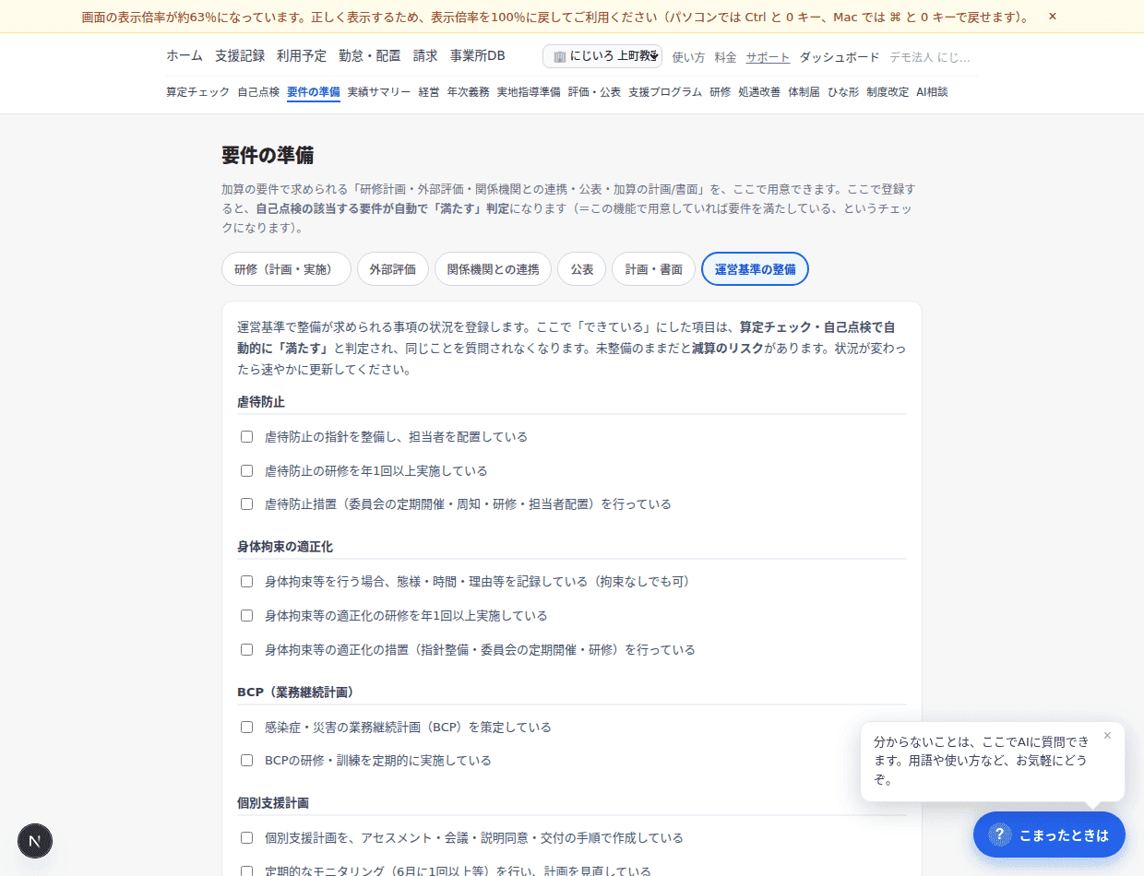Open 体制届 sub-navigation item

(x=804, y=92)
